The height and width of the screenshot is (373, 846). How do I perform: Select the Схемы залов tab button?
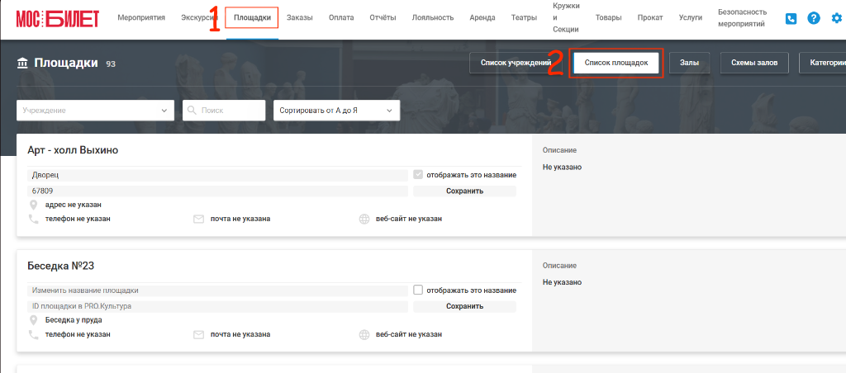(754, 63)
